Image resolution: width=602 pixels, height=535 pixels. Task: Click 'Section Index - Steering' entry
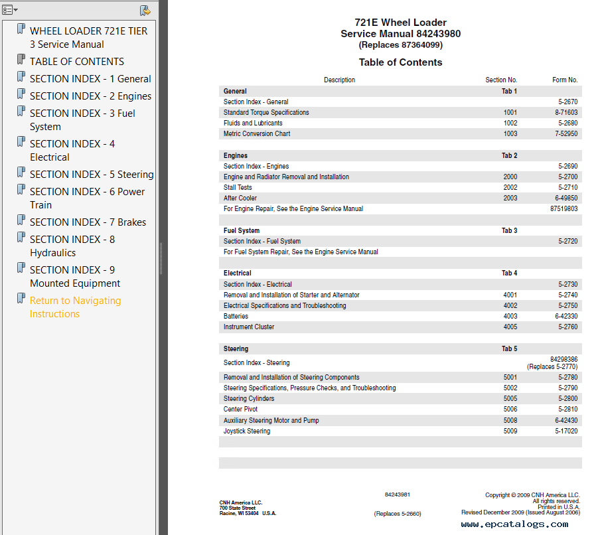(256, 362)
